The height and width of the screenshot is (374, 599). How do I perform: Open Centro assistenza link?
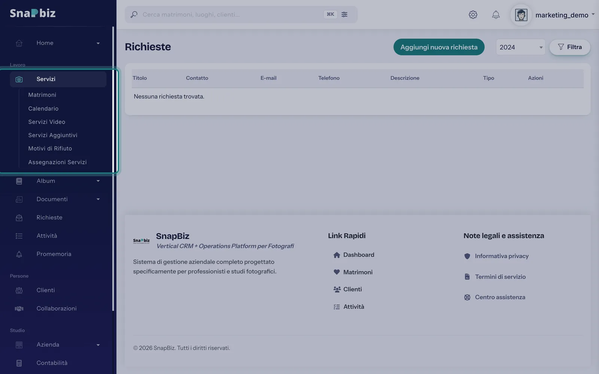[x=495, y=297]
